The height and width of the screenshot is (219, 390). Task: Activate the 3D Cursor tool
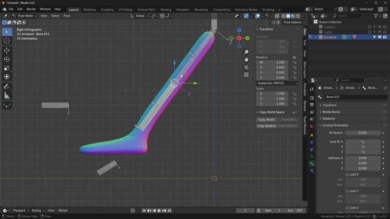pyautogui.click(x=7, y=41)
